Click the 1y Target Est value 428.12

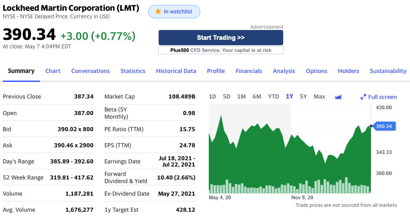point(186,210)
